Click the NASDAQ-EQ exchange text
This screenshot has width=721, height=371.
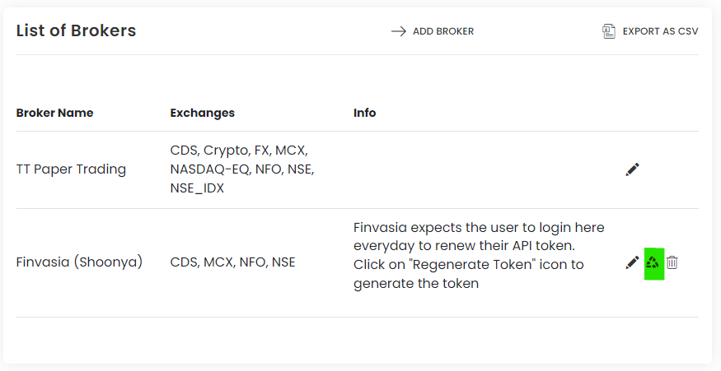(x=211, y=169)
